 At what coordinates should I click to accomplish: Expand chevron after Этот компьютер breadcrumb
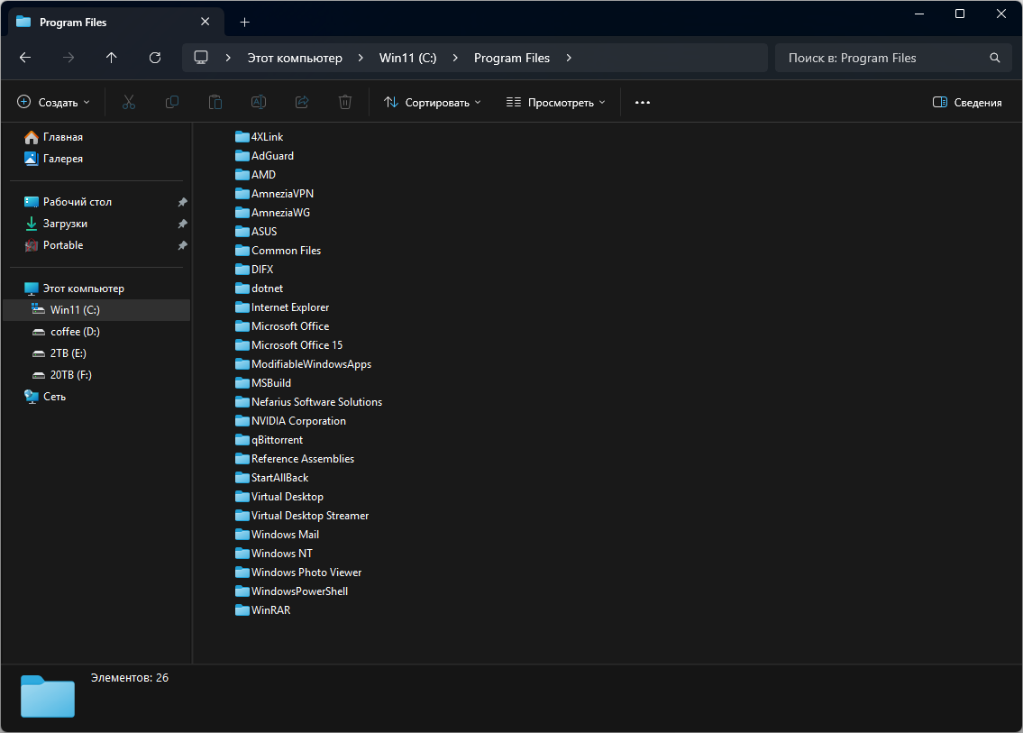click(361, 58)
